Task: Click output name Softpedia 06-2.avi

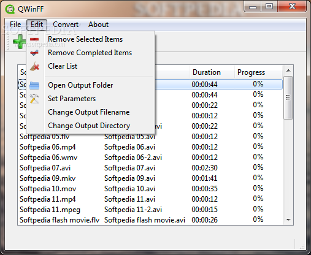Action: point(133,158)
